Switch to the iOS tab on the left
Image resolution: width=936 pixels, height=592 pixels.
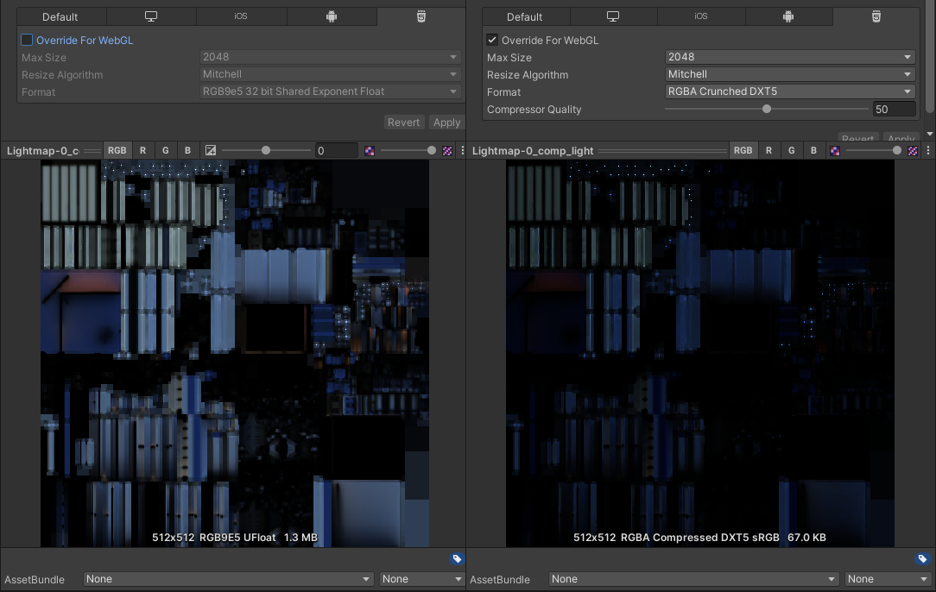point(240,16)
